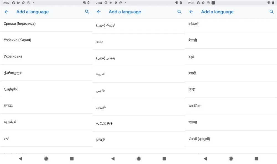The image size is (277, 164).
Task: Tap the search magnifier in the middle screen
Action: pyautogui.click(x=179, y=12)
